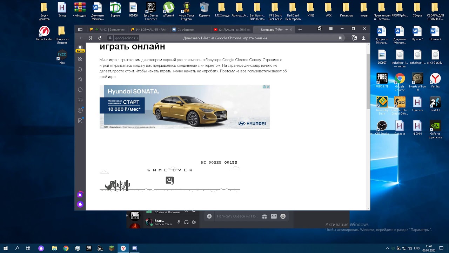Mute microphone in Discord
Screen dimensions: 449x253
(179, 222)
